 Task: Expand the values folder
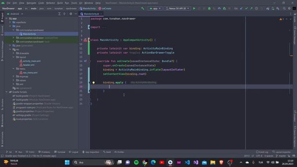13,80
